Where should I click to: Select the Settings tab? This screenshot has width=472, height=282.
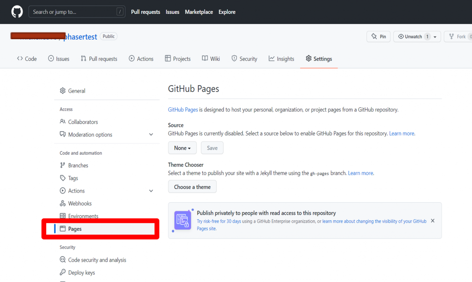coord(319,59)
